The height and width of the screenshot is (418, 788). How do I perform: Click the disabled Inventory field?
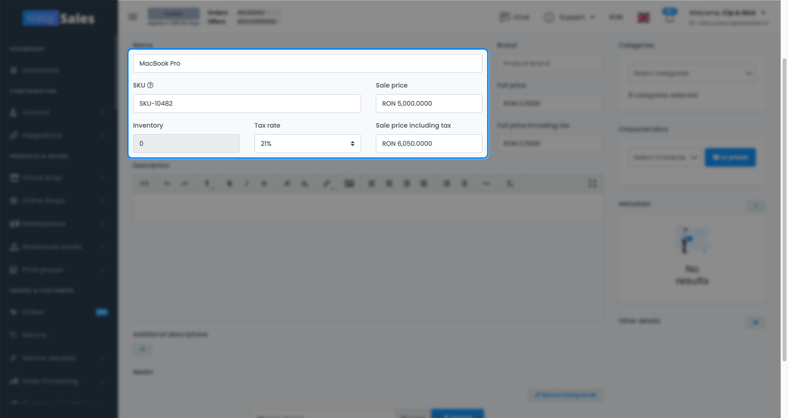click(x=186, y=144)
